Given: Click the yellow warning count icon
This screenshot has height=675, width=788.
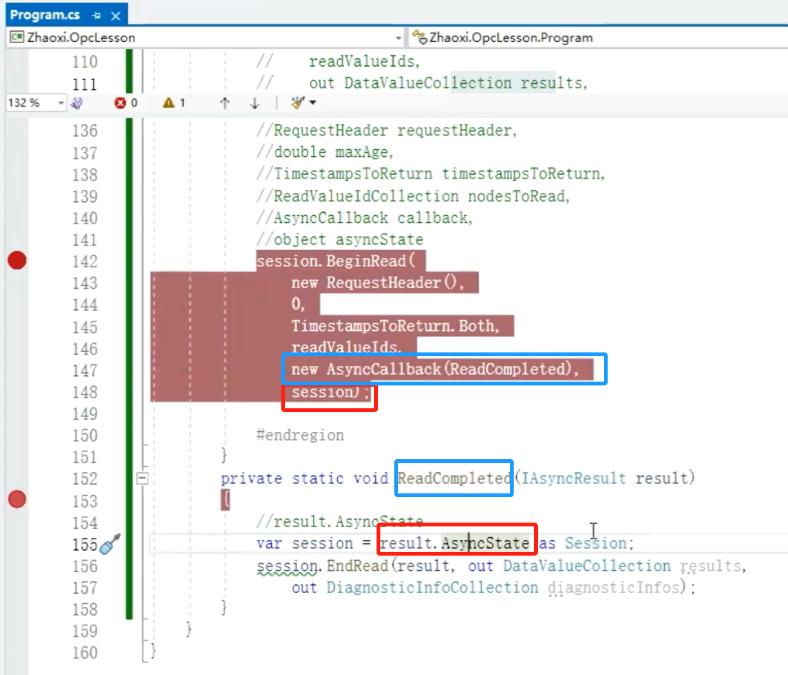Looking at the screenshot, I should 168,103.
